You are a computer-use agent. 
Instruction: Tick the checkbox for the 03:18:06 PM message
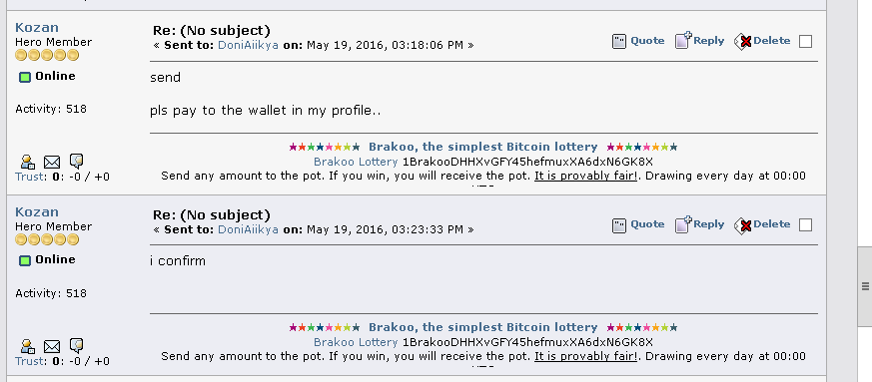pyautogui.click(x=805, y=41)
